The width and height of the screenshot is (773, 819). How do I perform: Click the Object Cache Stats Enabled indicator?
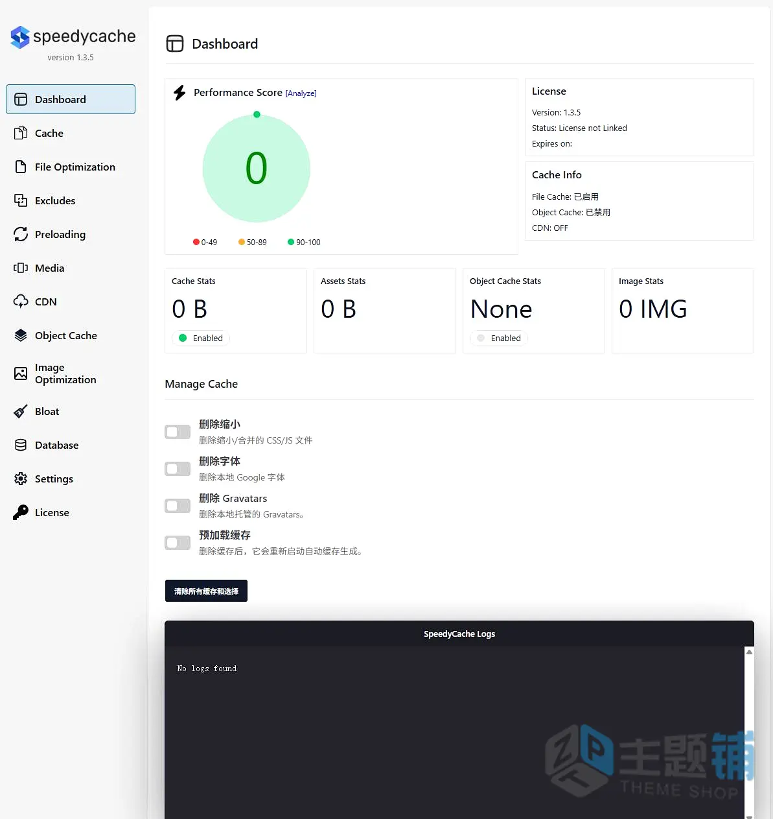499,338
